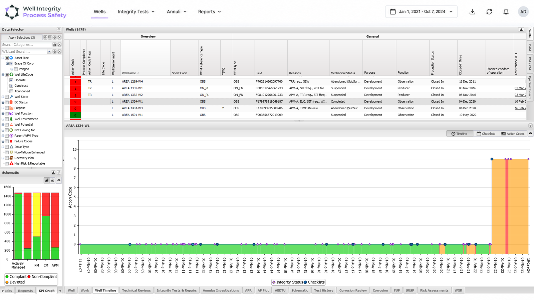Switch schematic to bar chart icon
534x300 pixels.
[x=46, y=180]
